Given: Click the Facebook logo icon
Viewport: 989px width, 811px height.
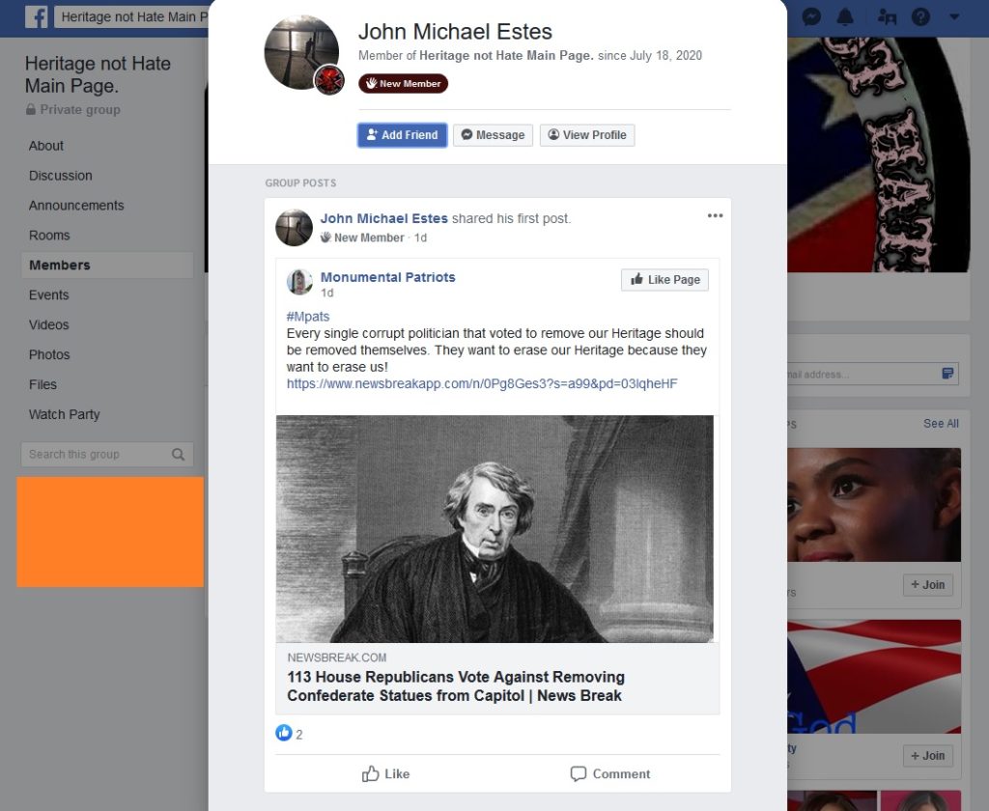Looking at the screenshot, I should pyautogui.click(x=37, y=16).
